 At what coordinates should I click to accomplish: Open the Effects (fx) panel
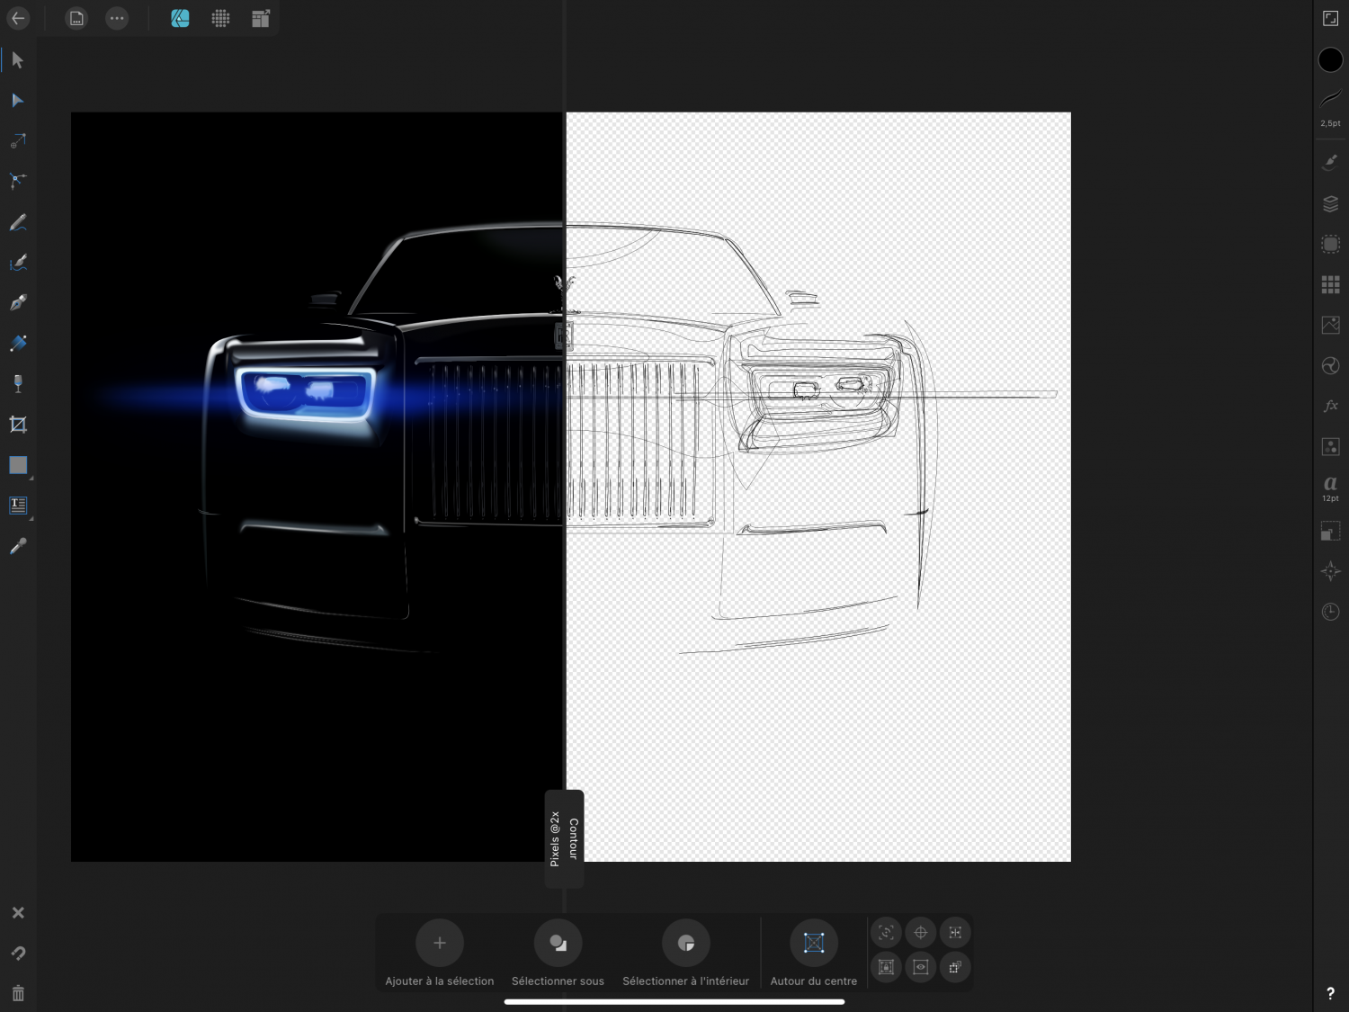pyautogui.click(x=1330, y=406)
